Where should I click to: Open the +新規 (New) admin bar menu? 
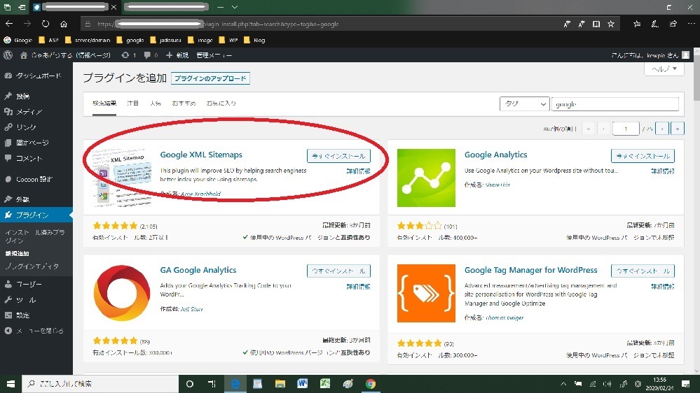coord(178,55)
